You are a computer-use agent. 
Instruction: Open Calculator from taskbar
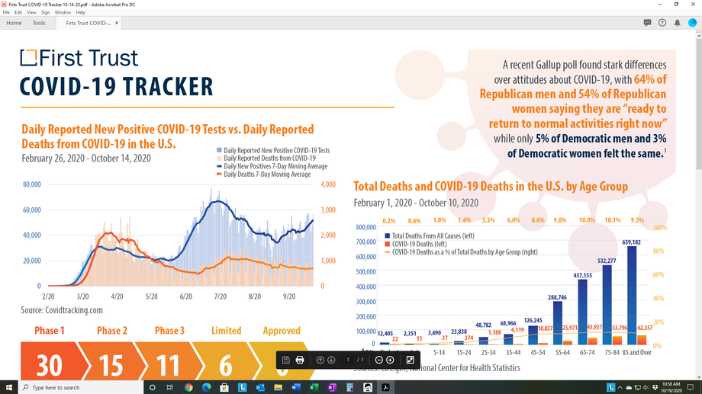point(349,387)
